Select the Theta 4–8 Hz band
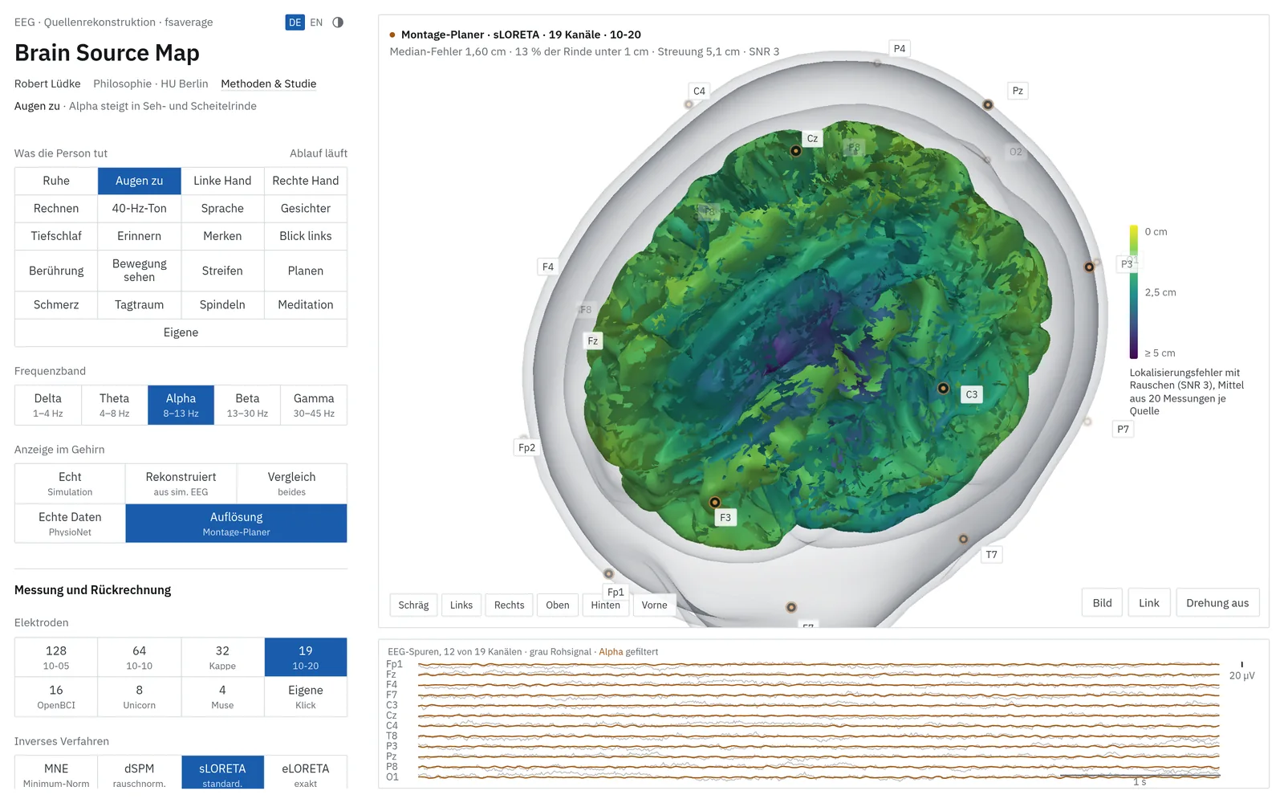 pos(114,405)
